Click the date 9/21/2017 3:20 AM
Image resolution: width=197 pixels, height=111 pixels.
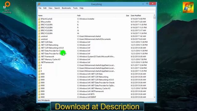point(138,22)
